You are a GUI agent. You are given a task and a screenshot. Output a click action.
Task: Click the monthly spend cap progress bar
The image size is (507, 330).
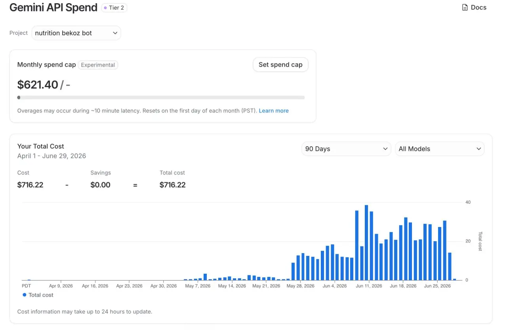[161, 97]
